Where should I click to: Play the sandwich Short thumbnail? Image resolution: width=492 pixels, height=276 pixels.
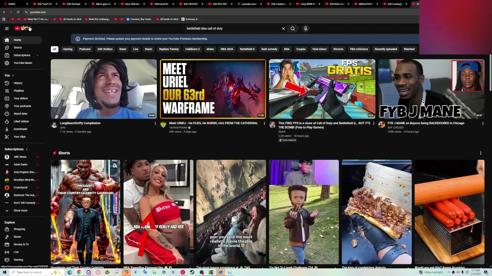377,212
